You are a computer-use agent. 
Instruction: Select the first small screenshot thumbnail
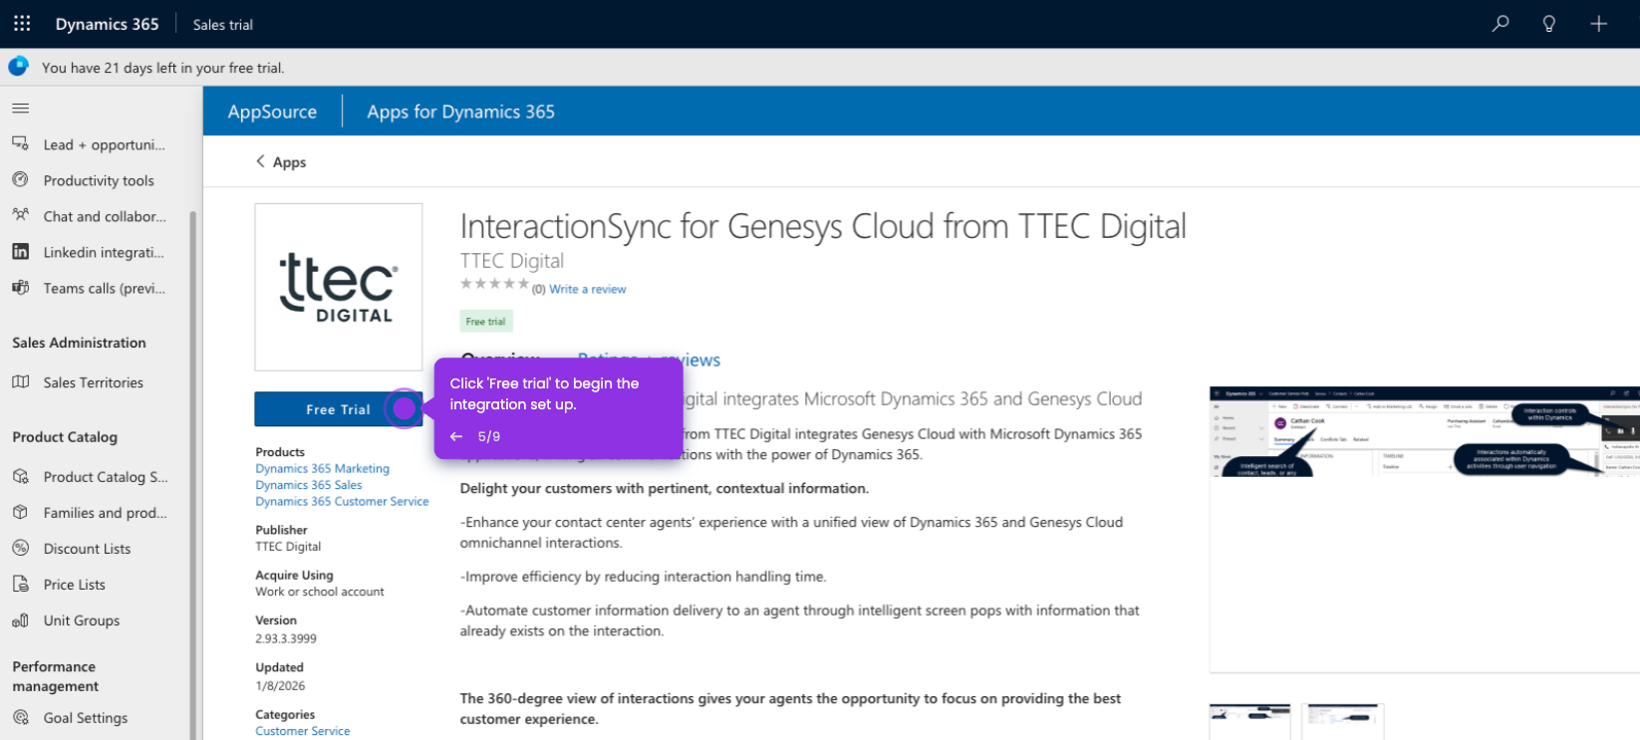(1249, 721)
